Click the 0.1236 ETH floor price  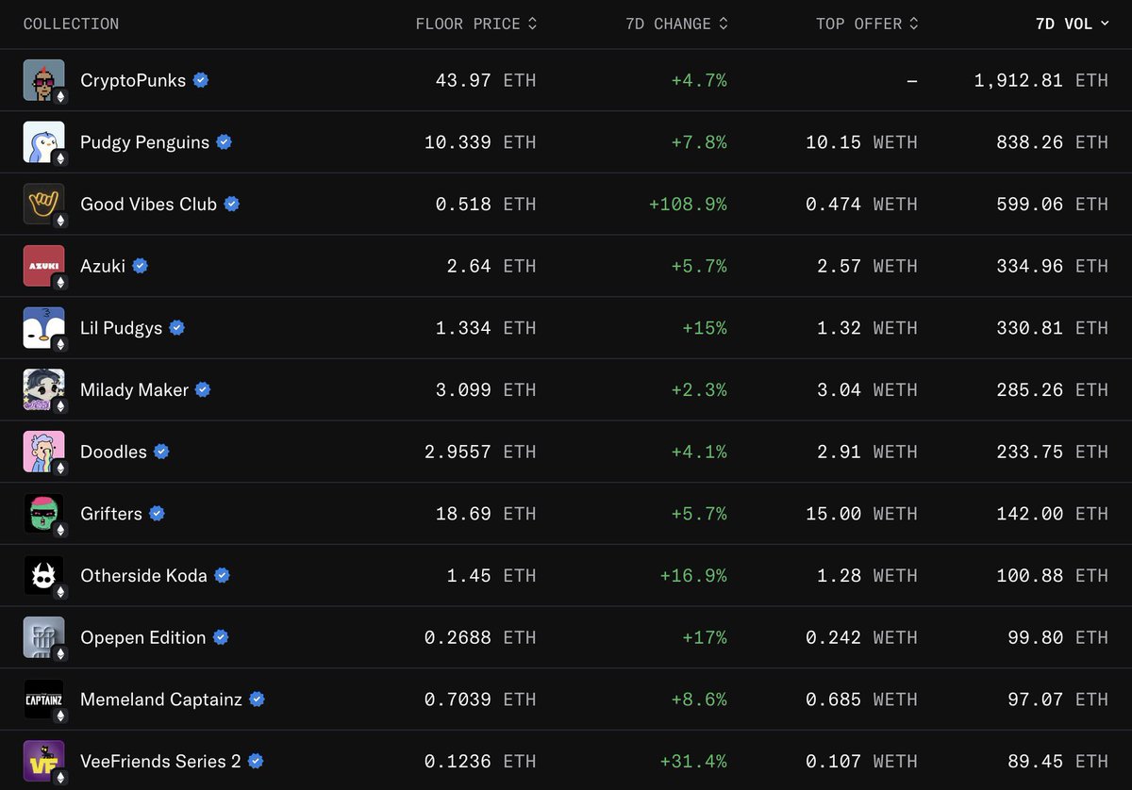coord(480,761)
